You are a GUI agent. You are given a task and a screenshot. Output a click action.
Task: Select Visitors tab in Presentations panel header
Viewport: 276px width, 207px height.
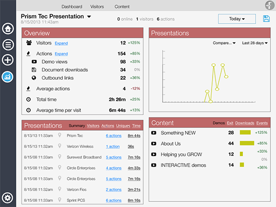93,126
